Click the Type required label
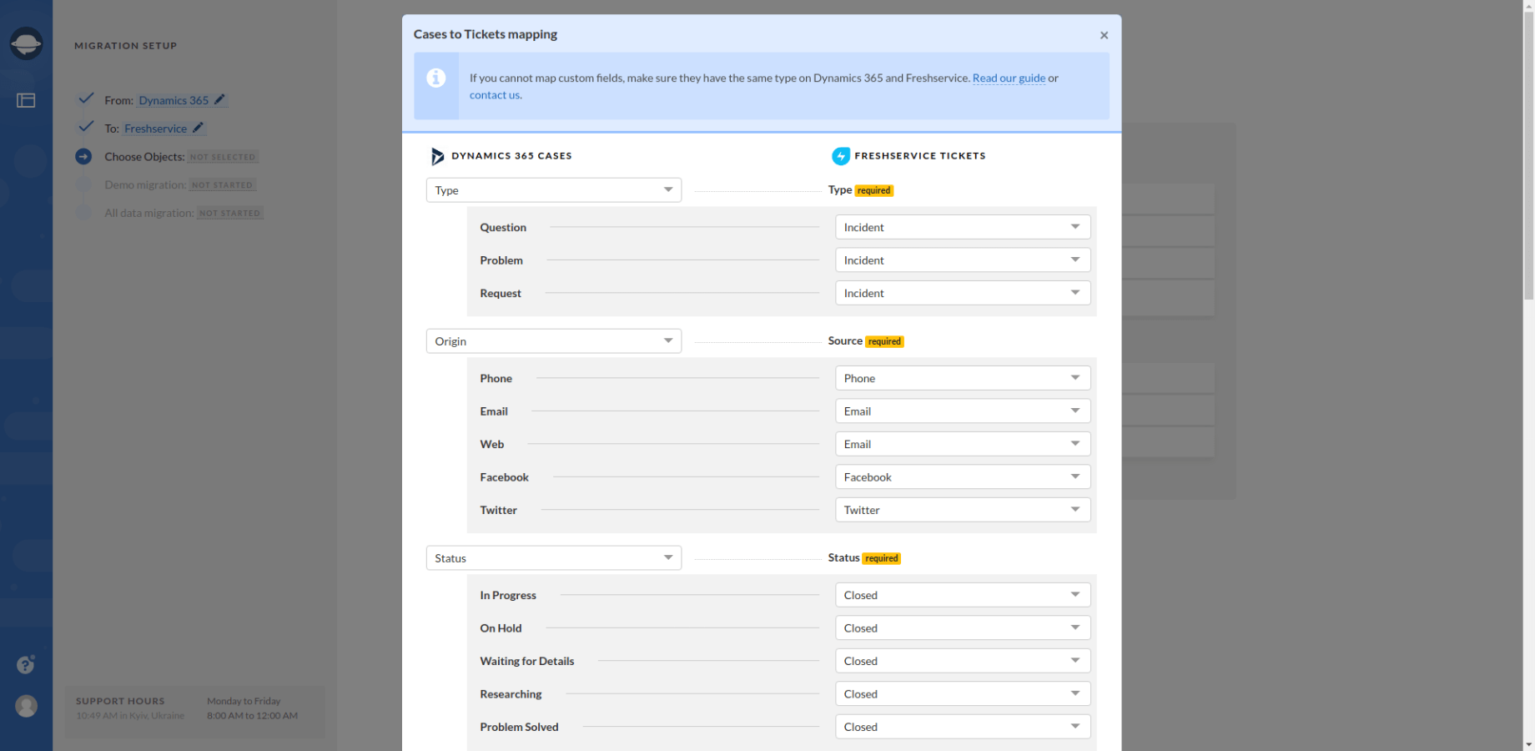 click(x=860, y=190)
